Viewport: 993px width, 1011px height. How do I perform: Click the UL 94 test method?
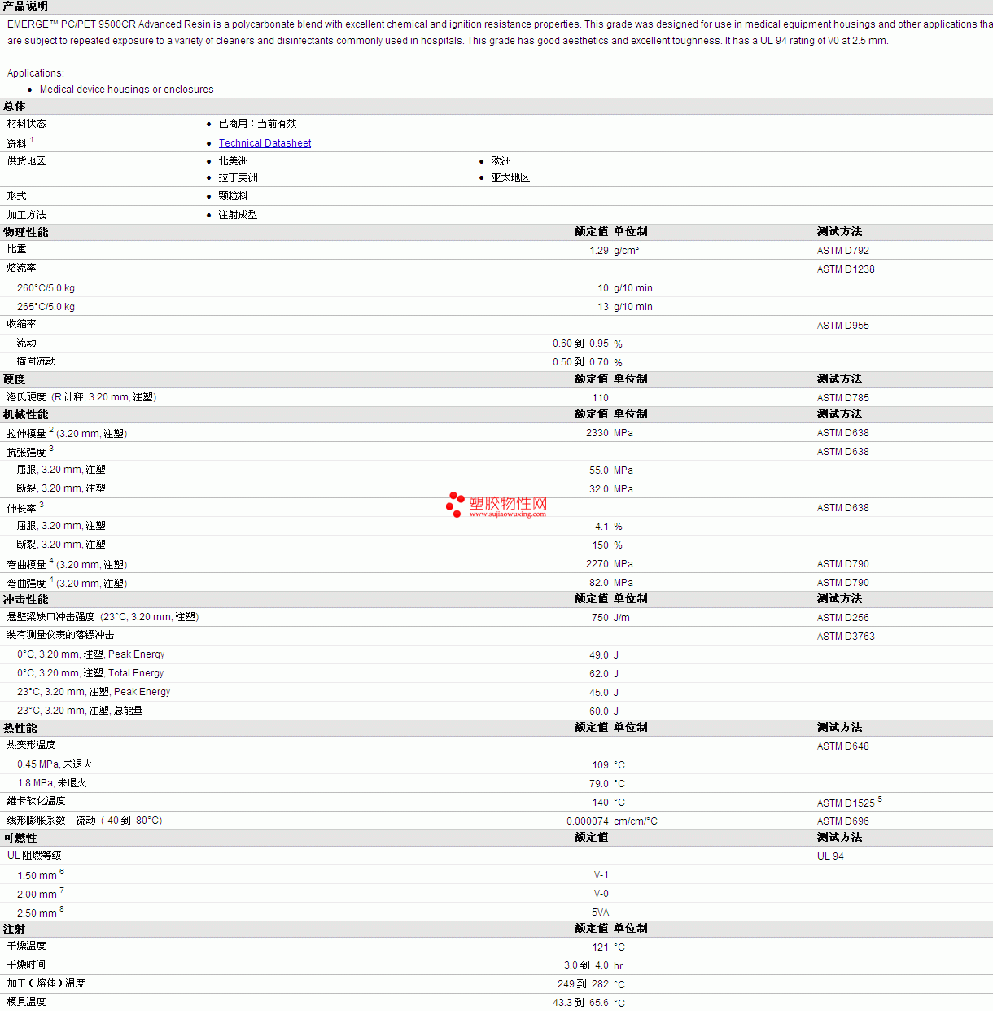coord(830,856)
